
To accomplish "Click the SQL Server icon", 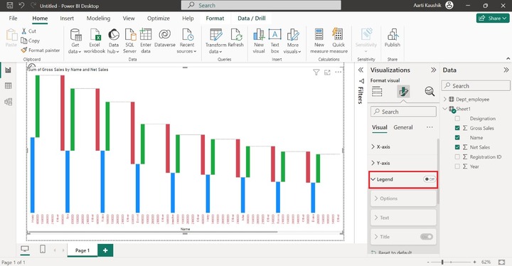I will point(129,41).
